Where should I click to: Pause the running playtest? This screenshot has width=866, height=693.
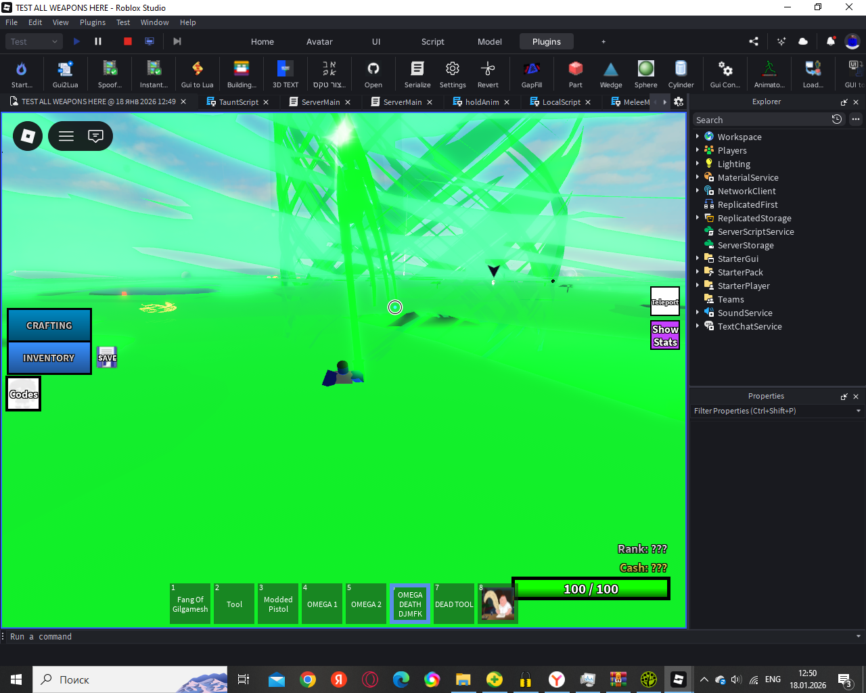(98, 41)
